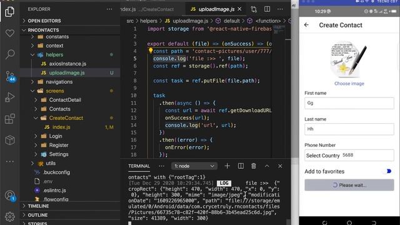Image resolution: width=400 pixels, height=225 pixels.
Task: Open terminal panel more tabs ellipsis
Action: [161, 166]
